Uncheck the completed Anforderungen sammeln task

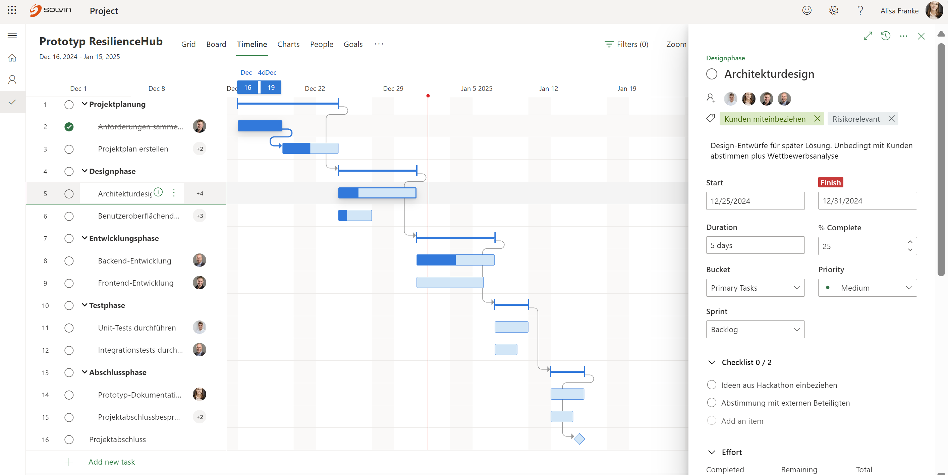(69, 127)
